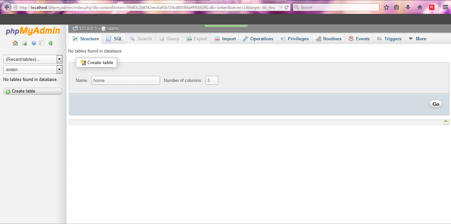Image resolution: width=451 pixels, height=224 pixels.
Task: Open the Search tab
Action: pyautogui.click(x=141, y=39)
